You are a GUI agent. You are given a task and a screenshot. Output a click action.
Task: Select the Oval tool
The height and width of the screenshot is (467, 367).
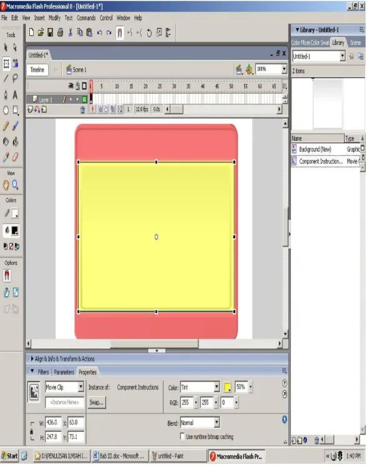(6, 110)
